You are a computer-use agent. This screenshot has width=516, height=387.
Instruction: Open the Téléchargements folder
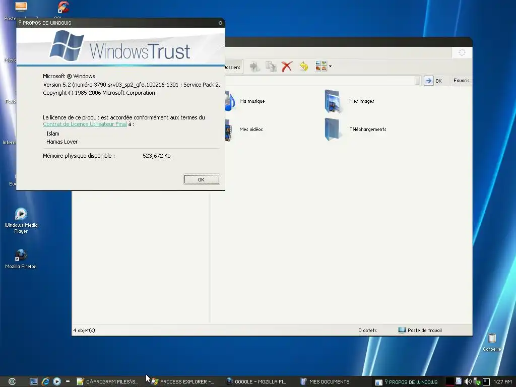click(355, 130)
